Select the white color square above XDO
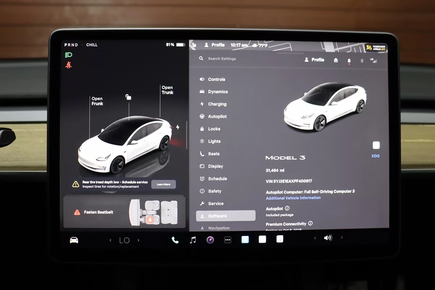Viewport: 435px width, 290px height. (x=376, y=145)
